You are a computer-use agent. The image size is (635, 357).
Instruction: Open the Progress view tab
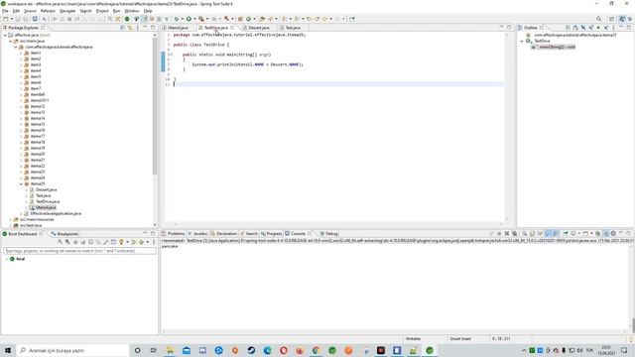pyautogui.click(x=271, y=234)
